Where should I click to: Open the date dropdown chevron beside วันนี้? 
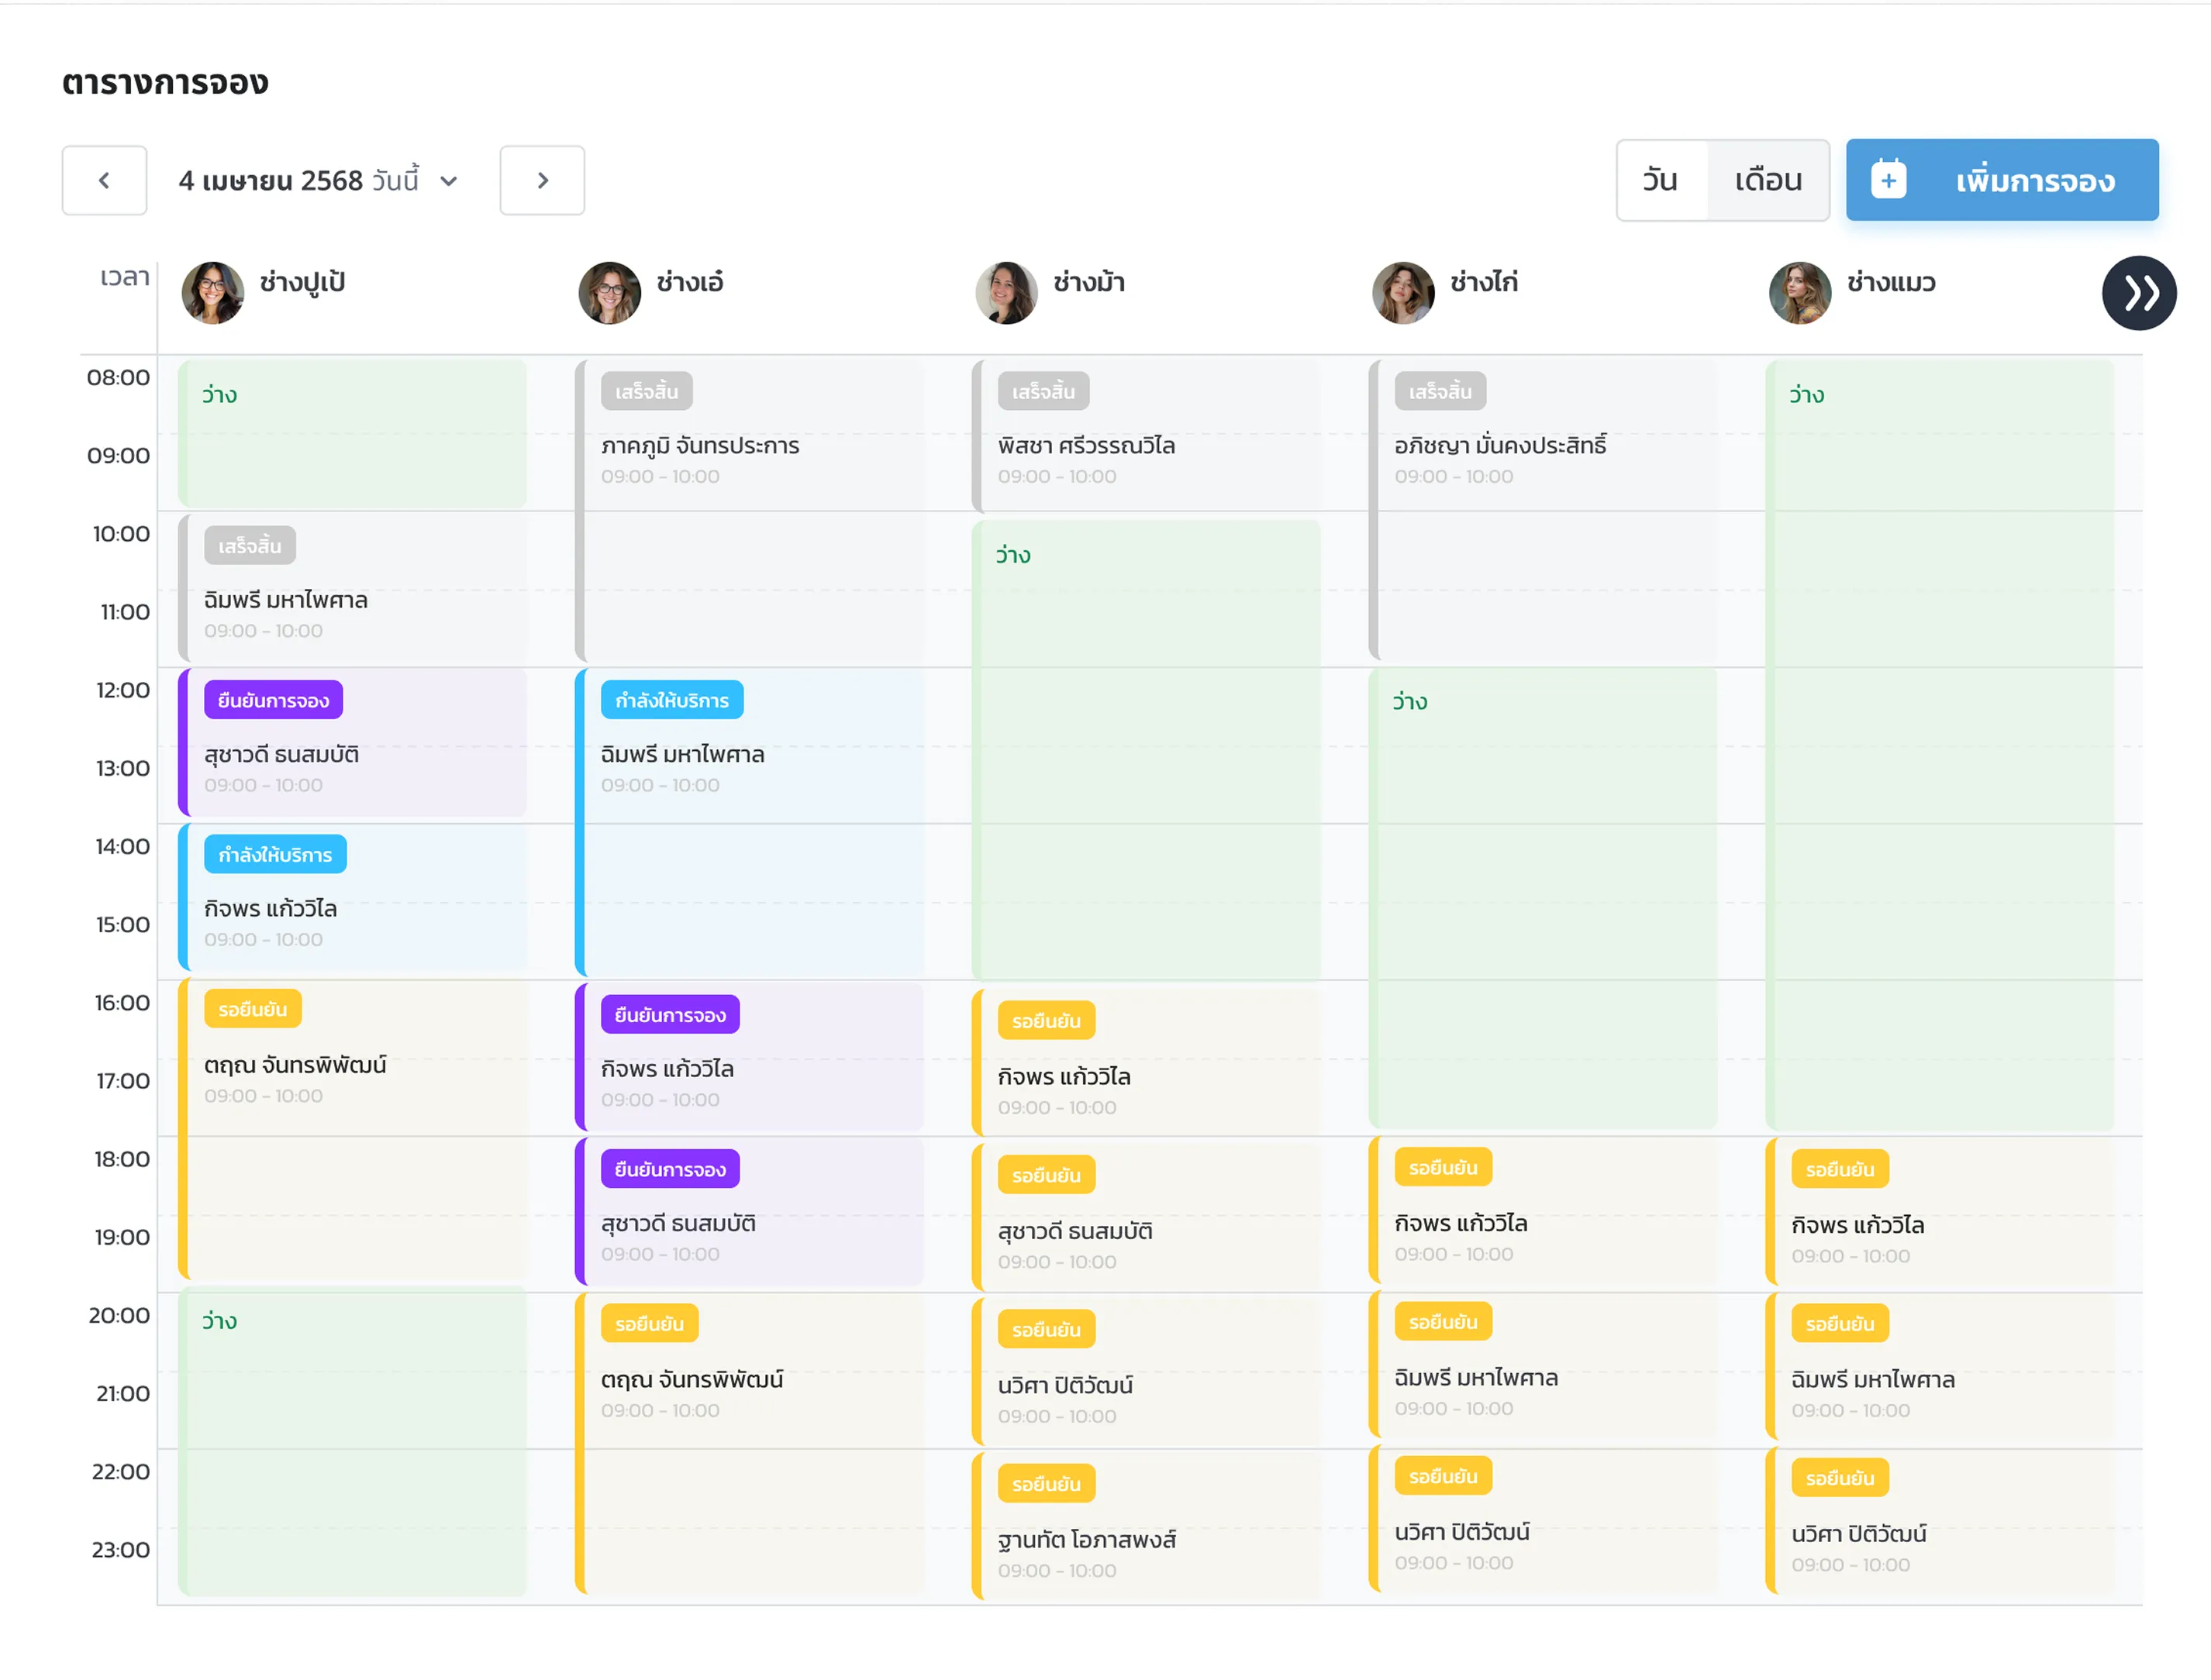tap(449, 181)
